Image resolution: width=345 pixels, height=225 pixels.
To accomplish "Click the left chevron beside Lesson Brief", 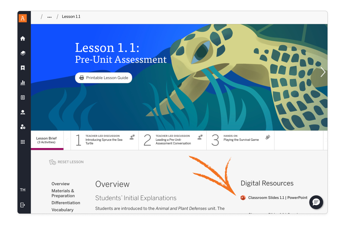I will tap(67, 140).
